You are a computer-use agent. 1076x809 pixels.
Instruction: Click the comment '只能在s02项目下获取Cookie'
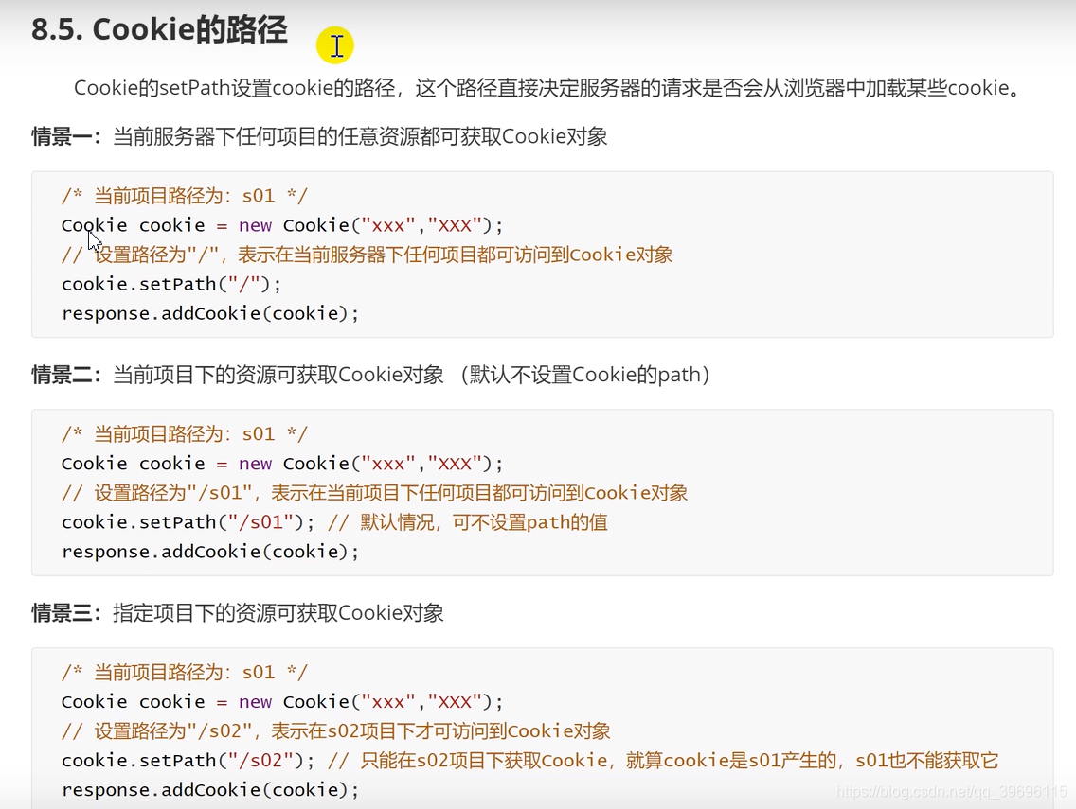click(x=663, y=761)
